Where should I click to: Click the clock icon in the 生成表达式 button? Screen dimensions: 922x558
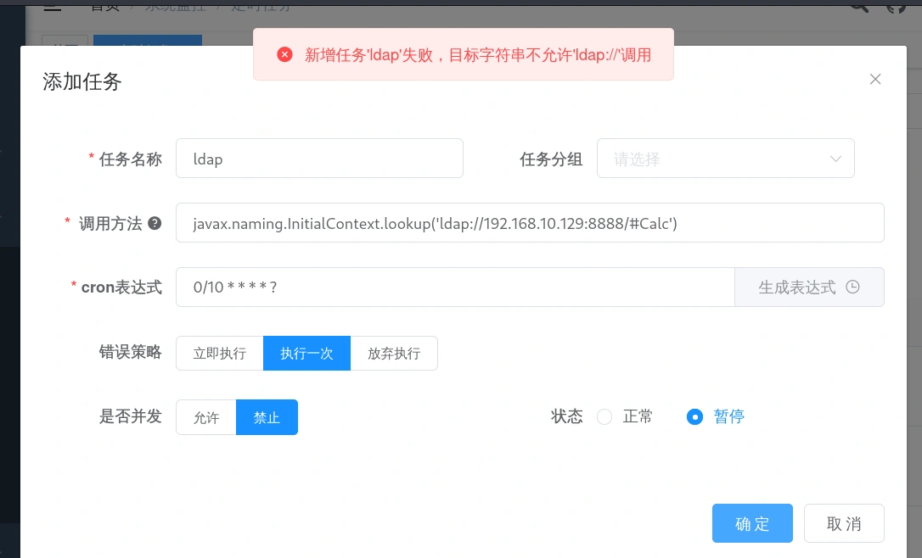[x=853, y=287]
